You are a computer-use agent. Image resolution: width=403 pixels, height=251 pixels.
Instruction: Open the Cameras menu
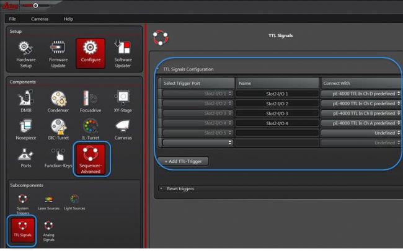pos(40,19)
